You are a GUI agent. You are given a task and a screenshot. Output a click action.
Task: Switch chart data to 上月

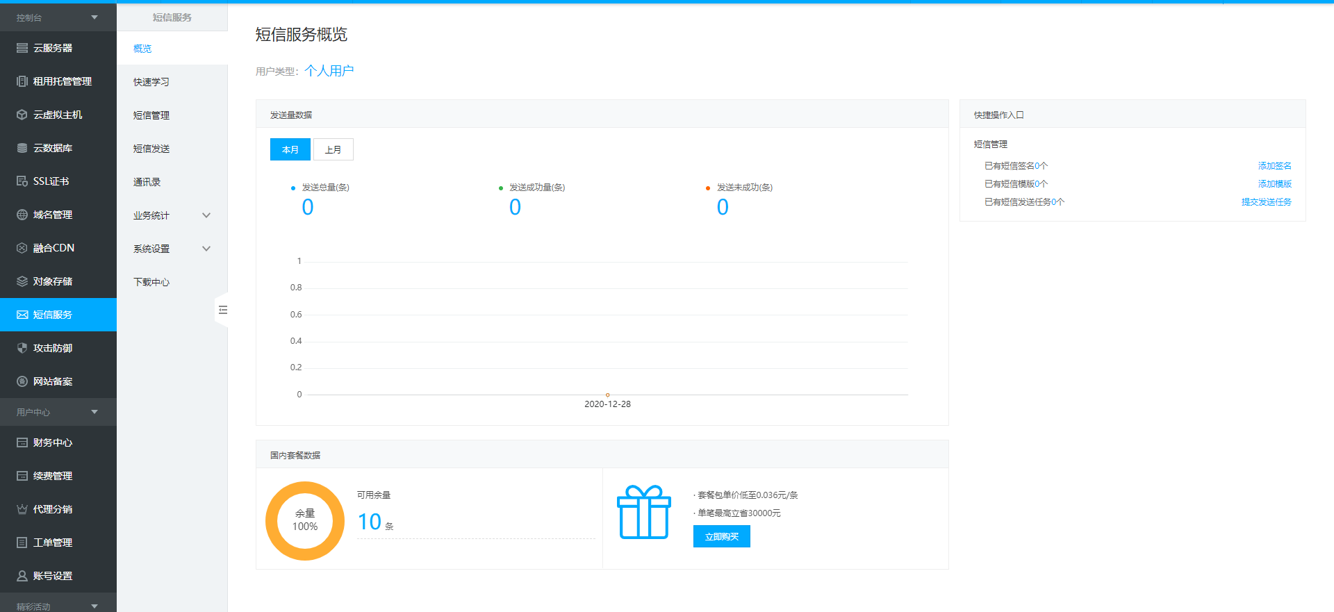coord(333,149)
